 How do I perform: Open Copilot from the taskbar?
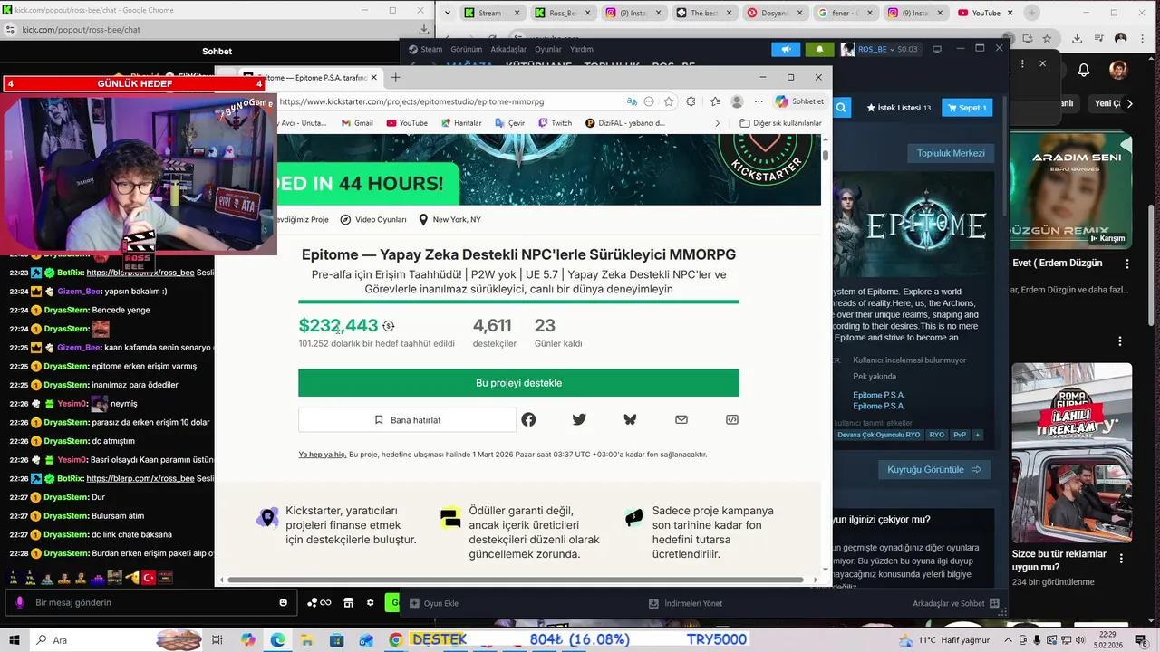[247, 639]
